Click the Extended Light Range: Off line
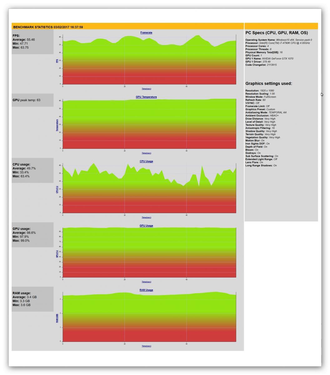 coord(262,159)
